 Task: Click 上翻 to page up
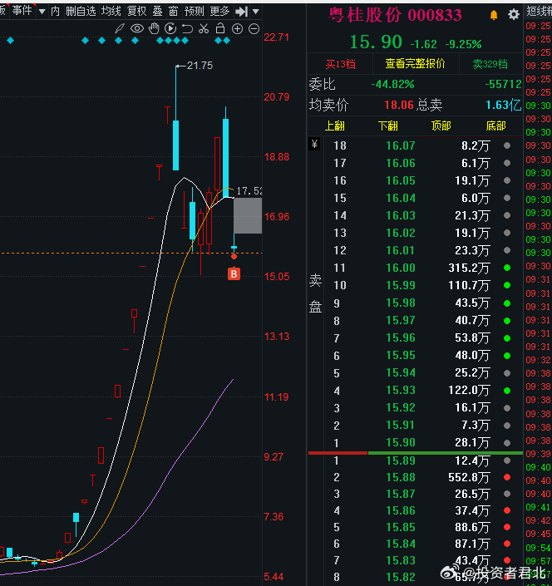(335, 126)
